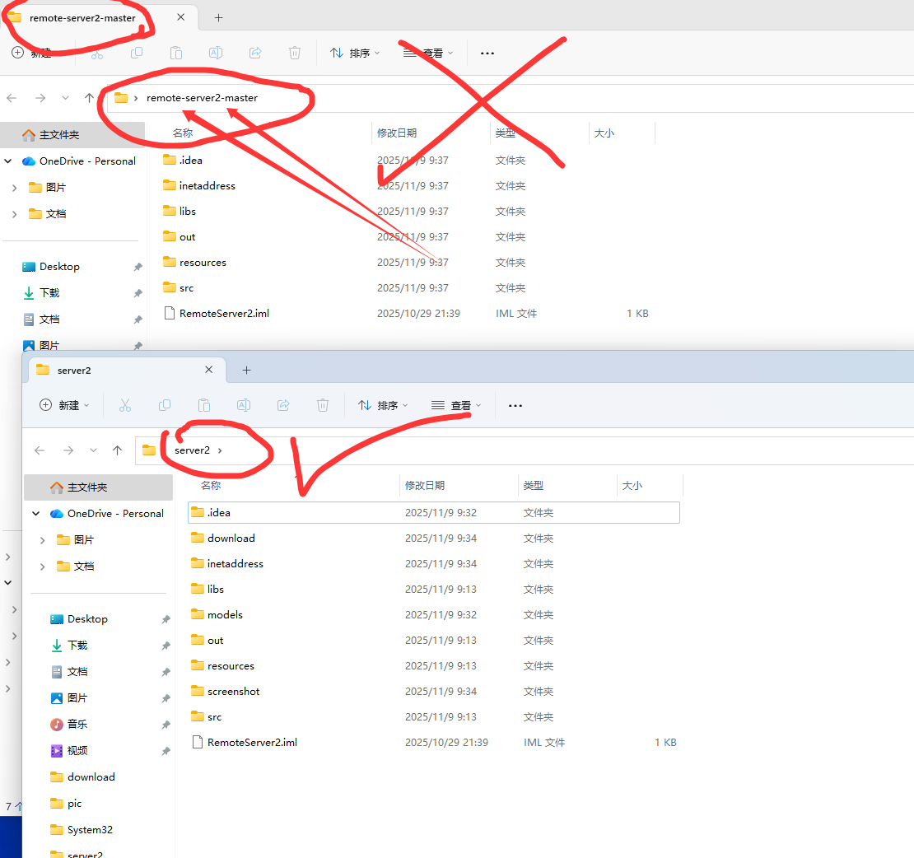Sort by 名称 column in remote-server2-master window
The image size is (914, 858).
[183, 133]
